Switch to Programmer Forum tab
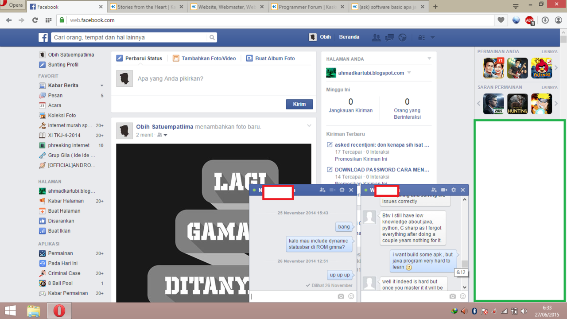The height and width of the screenshot is (319, 567). [x=308, y=7]
